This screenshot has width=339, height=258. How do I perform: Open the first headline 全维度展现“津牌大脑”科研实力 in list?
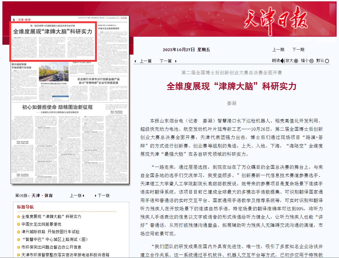click(51, 217)
